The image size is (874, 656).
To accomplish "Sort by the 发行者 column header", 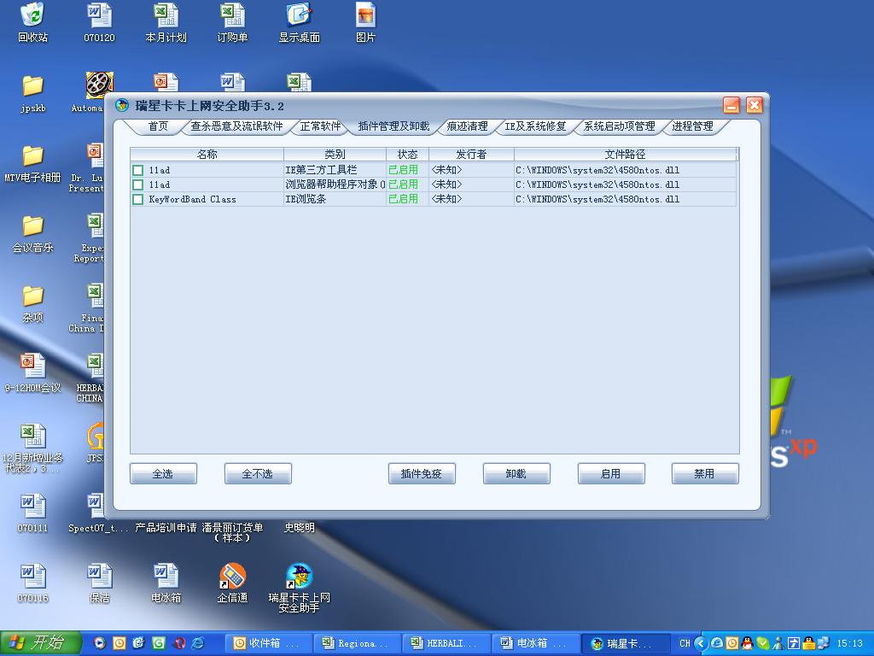I will pos(471,155).
